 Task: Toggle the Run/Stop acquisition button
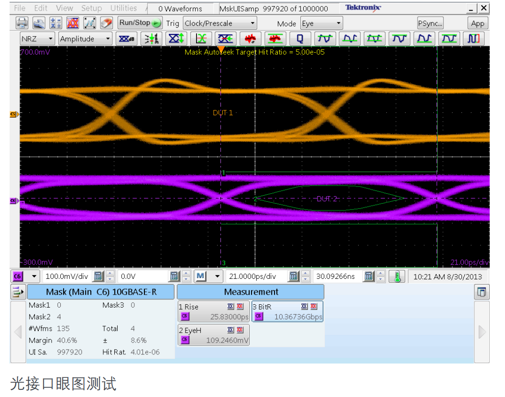tap(140, 23)
